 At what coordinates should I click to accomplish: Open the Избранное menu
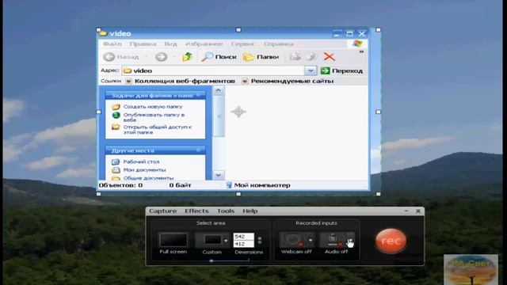pyautogui.click(x=204, y=44)
